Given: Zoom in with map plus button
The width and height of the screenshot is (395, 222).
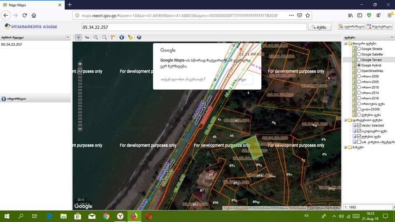Looking at the screenshot, I should pyautogui.click(x=80, y=64).
